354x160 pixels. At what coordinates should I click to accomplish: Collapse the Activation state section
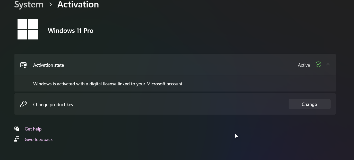point(328,65)
